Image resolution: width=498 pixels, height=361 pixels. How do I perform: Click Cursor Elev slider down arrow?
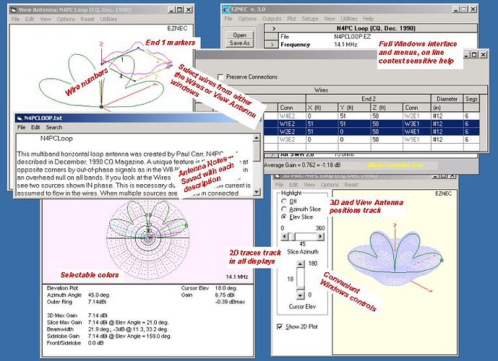(300, 295)
